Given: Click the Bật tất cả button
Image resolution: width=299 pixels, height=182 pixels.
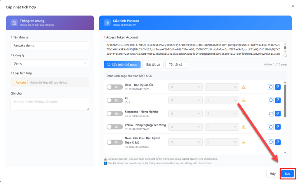Looking at the screenshot, I should coord(153,65).
